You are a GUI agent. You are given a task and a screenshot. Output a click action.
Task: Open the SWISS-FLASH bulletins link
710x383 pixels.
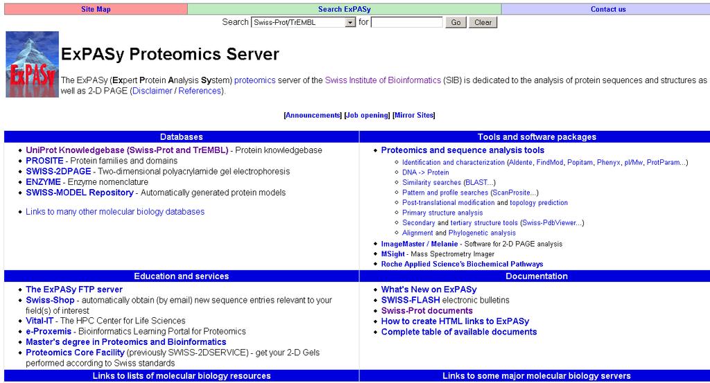[410, 300]
